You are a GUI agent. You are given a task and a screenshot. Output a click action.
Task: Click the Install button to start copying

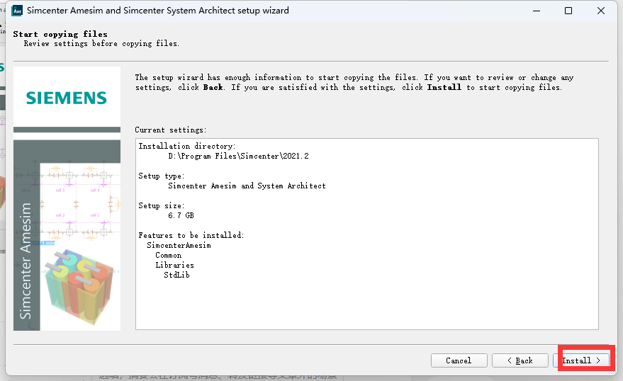[x=582, y=360]
